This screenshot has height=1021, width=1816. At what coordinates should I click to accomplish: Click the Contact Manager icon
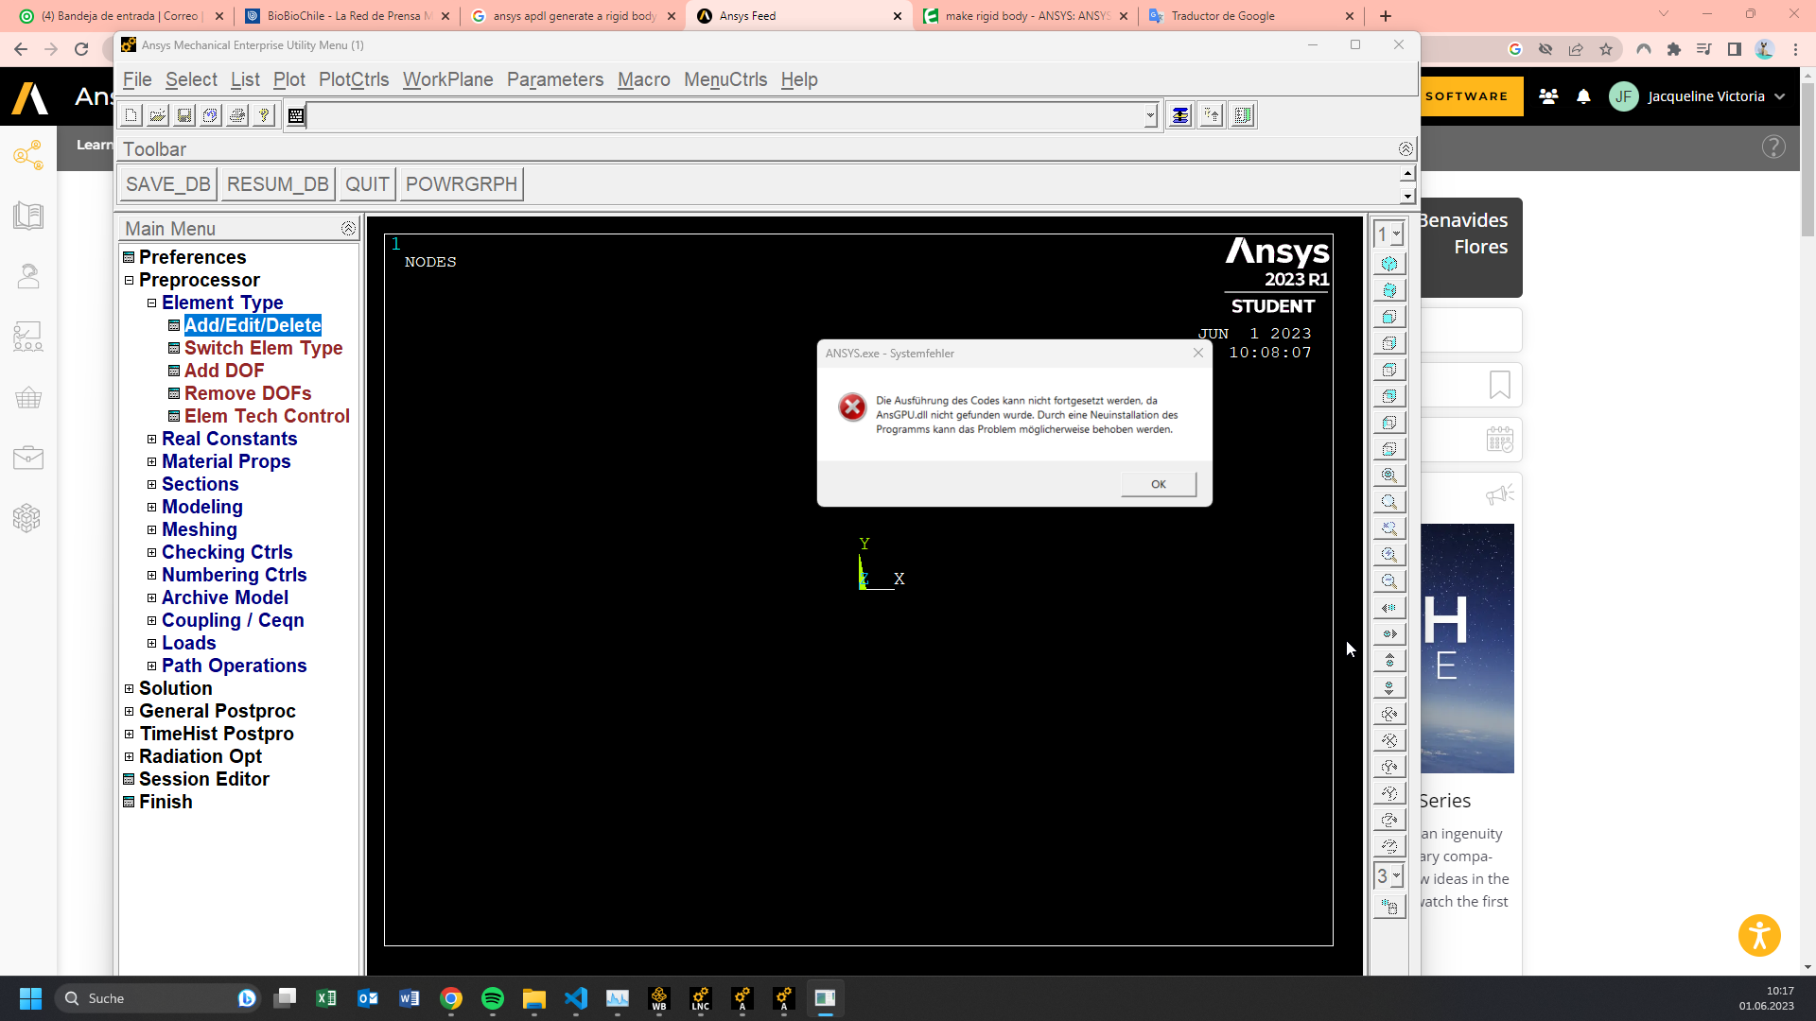tap(1243, 115)
